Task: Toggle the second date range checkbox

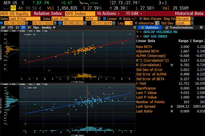Action: point(60,23)
